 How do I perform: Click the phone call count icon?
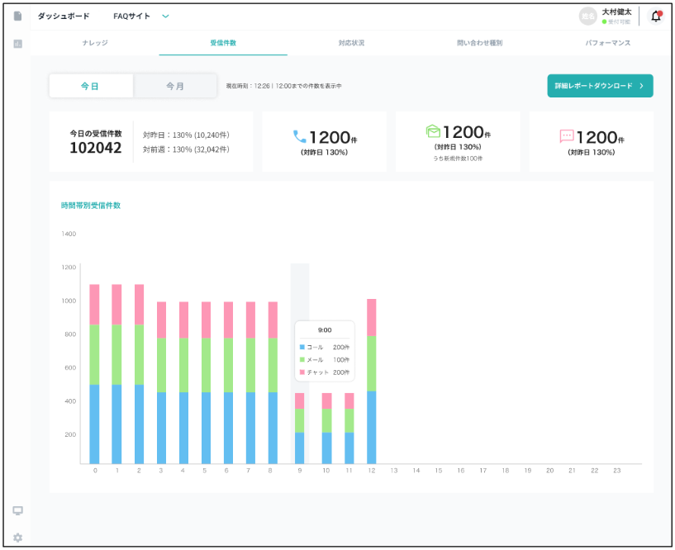299,137
